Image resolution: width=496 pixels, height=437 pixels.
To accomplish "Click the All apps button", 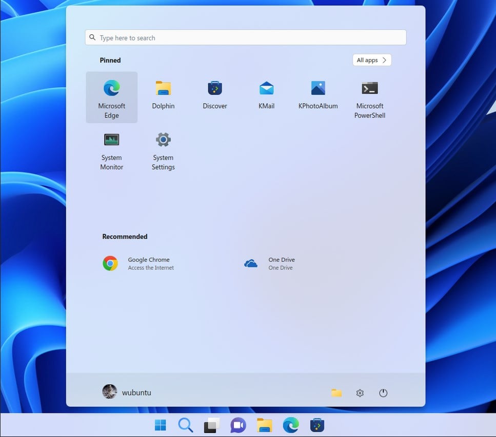I will (x=372, y=60).
